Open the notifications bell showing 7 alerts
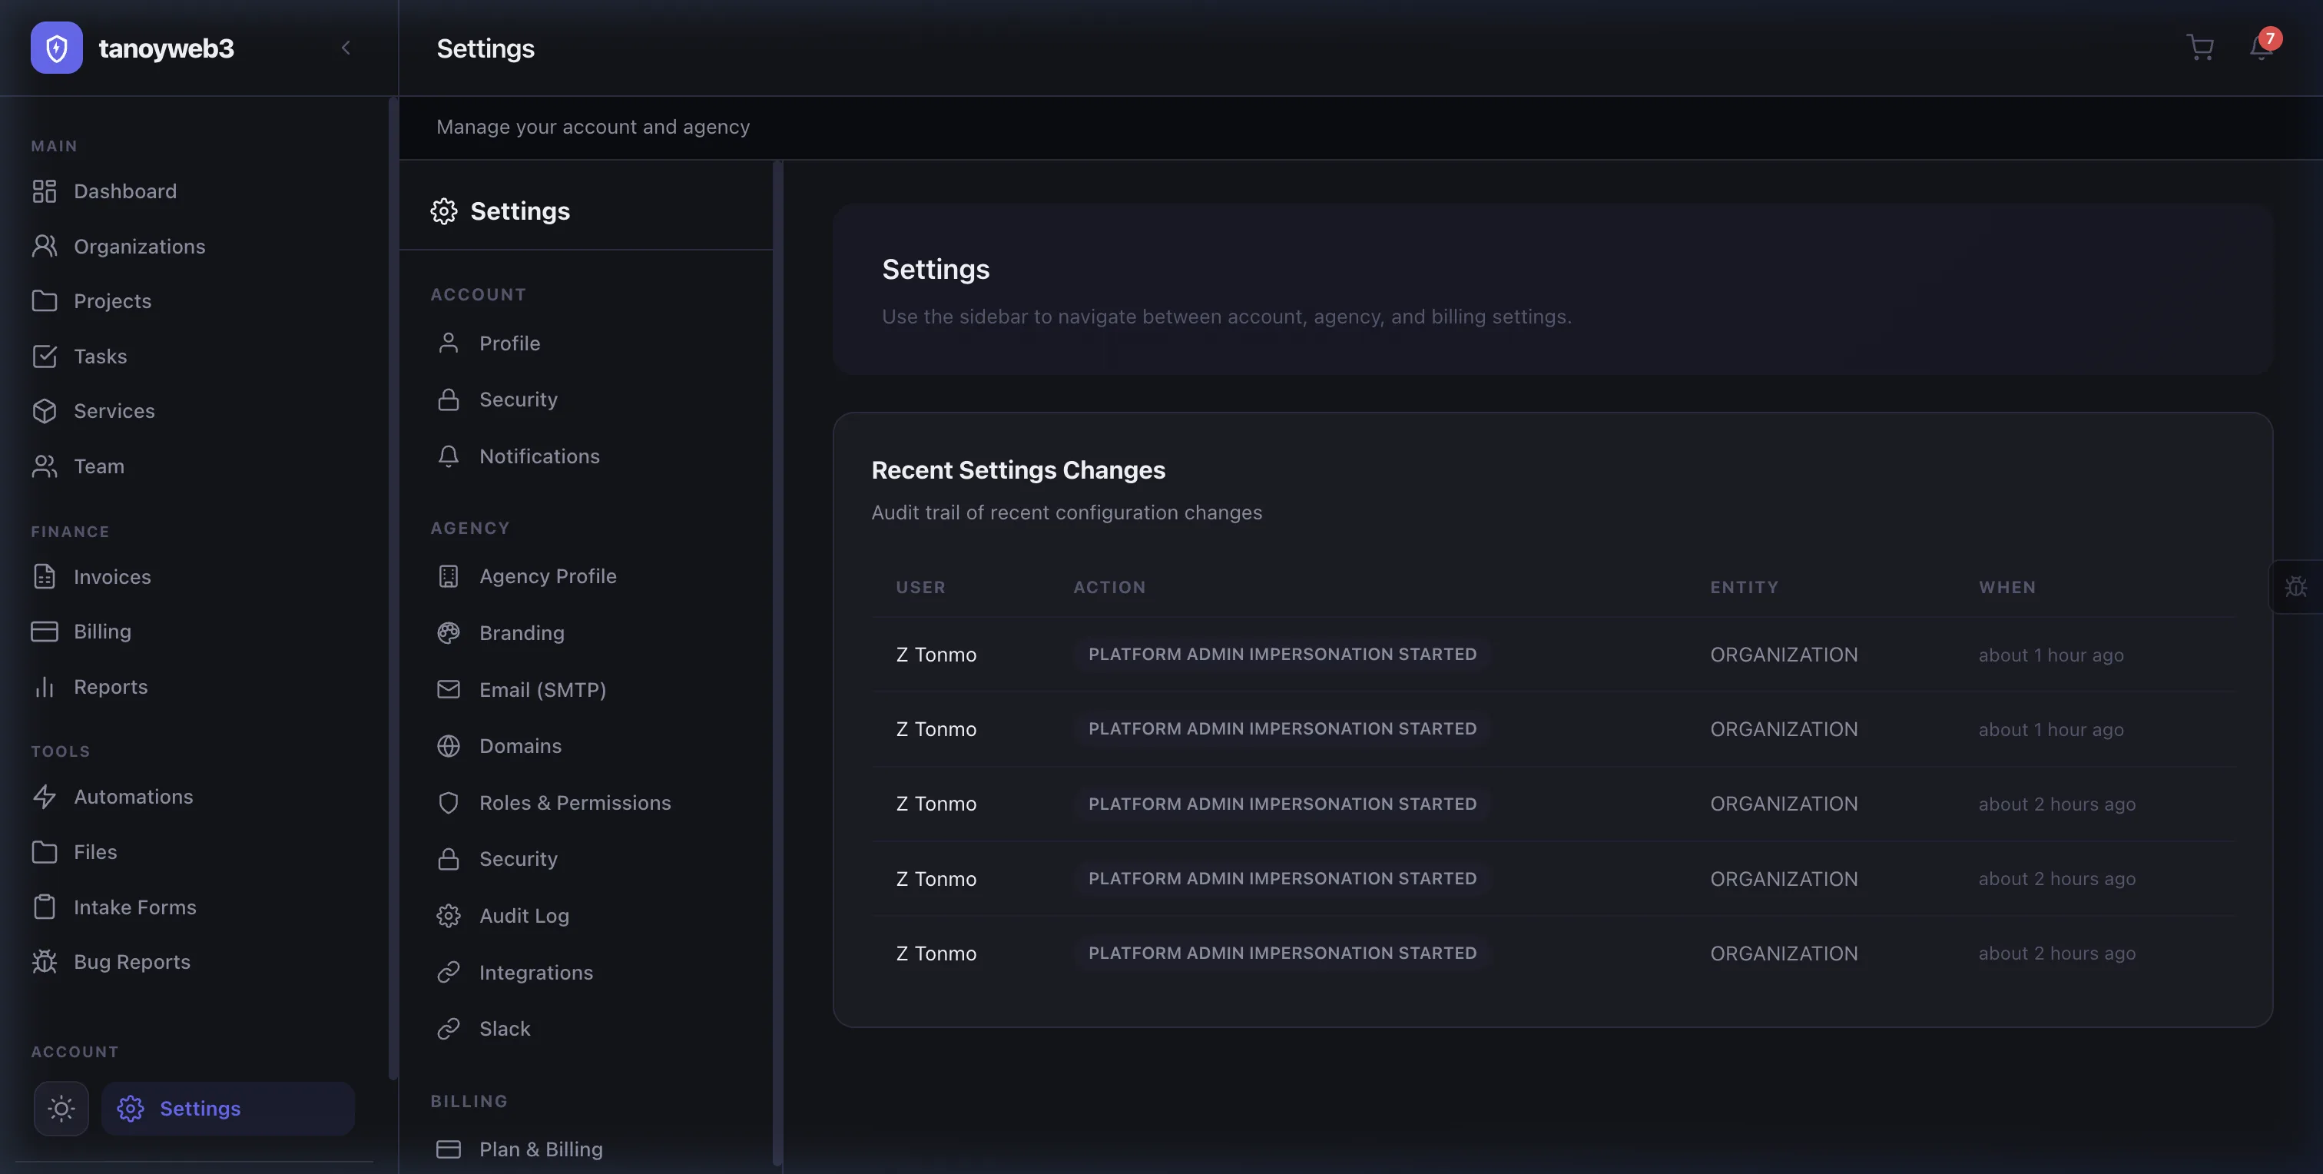2323x1174 pixels. [2259, 48]
